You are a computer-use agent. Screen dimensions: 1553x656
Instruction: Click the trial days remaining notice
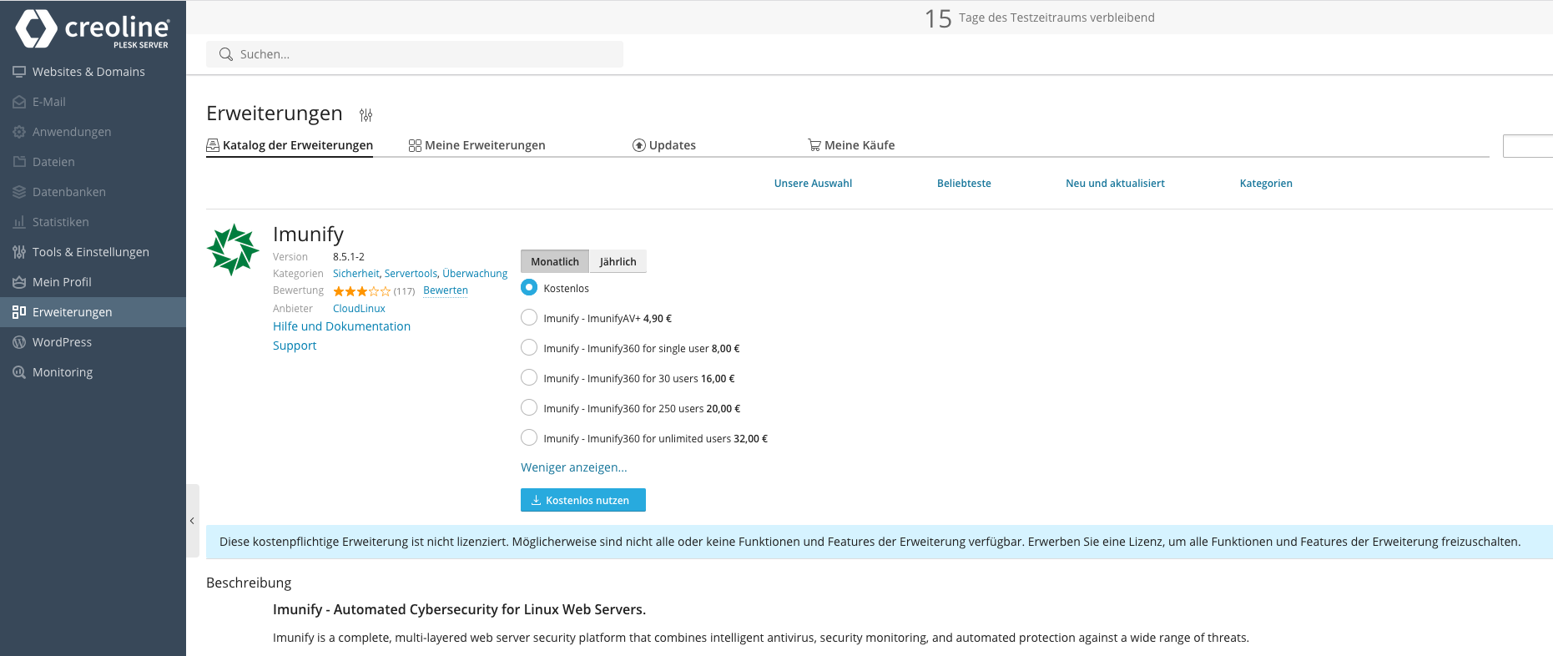coord(1040,18)
